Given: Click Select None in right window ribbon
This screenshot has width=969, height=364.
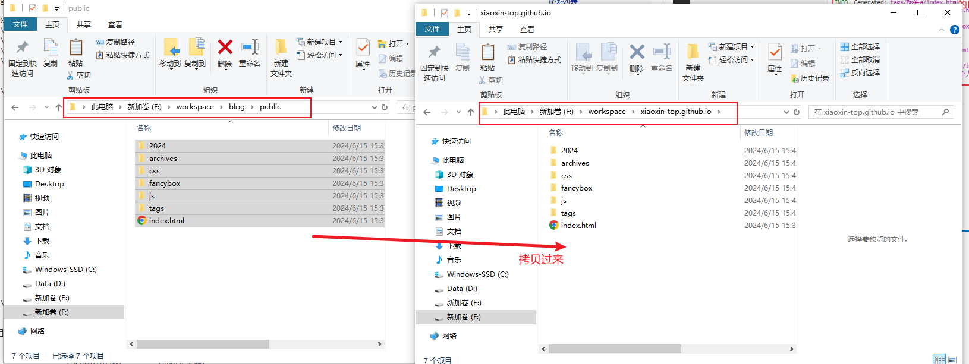Looking at the screenshot, I should coord(860,59).
